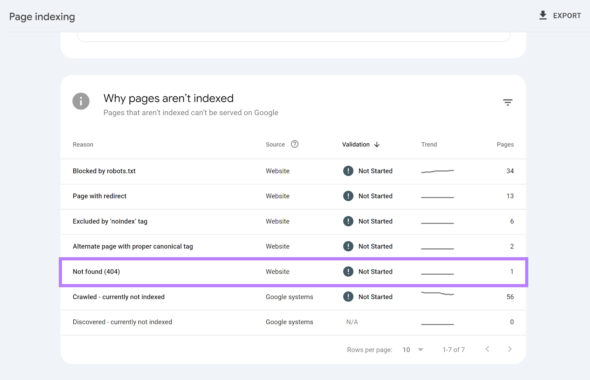
Task: Click the Export button
Action: (567, 15)
